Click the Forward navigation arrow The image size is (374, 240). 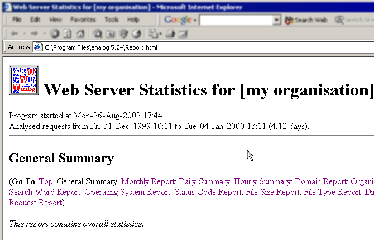pos(35,33)
